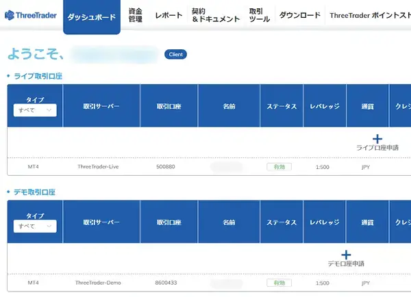Click the plus icon for ライブ口座申請
The image size is (411, 297).
[x=377, y=139]
